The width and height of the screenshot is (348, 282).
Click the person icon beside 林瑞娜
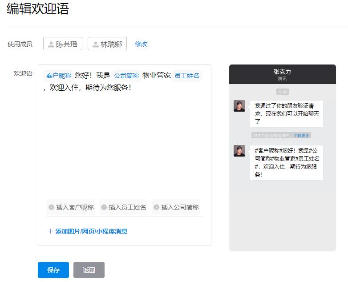(95, 44)
